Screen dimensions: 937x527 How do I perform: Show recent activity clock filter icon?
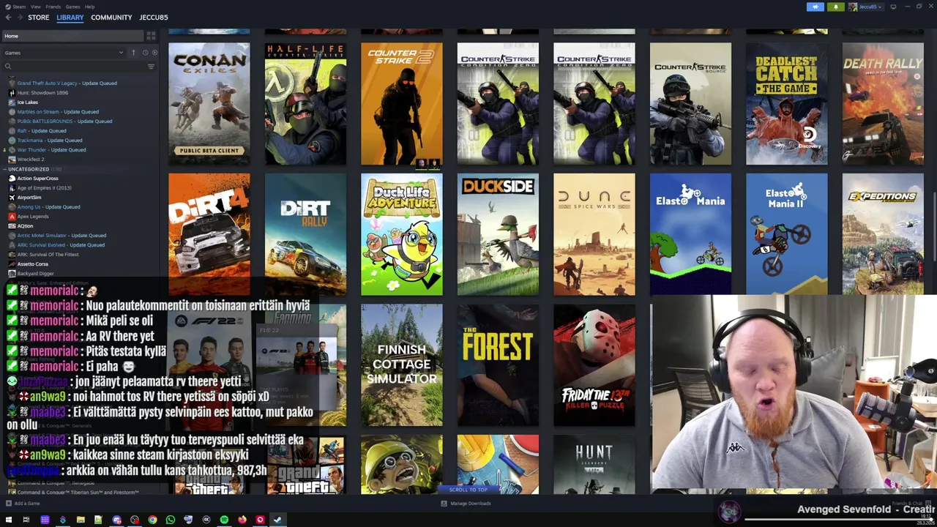click(x=145, y=53)
